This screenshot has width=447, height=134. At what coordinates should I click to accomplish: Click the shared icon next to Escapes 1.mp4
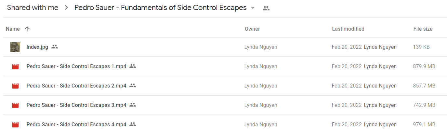click(x=133, y=66)
